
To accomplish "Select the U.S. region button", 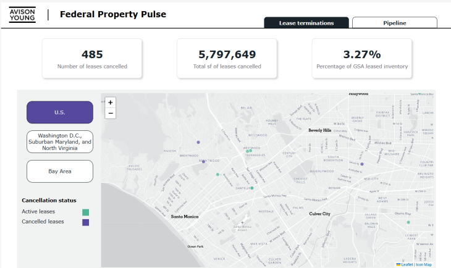I will pyautogui.click(x=60, y=112).
